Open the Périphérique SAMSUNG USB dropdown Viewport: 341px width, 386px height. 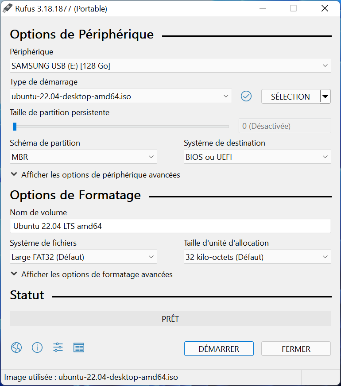tap(170, 66)
